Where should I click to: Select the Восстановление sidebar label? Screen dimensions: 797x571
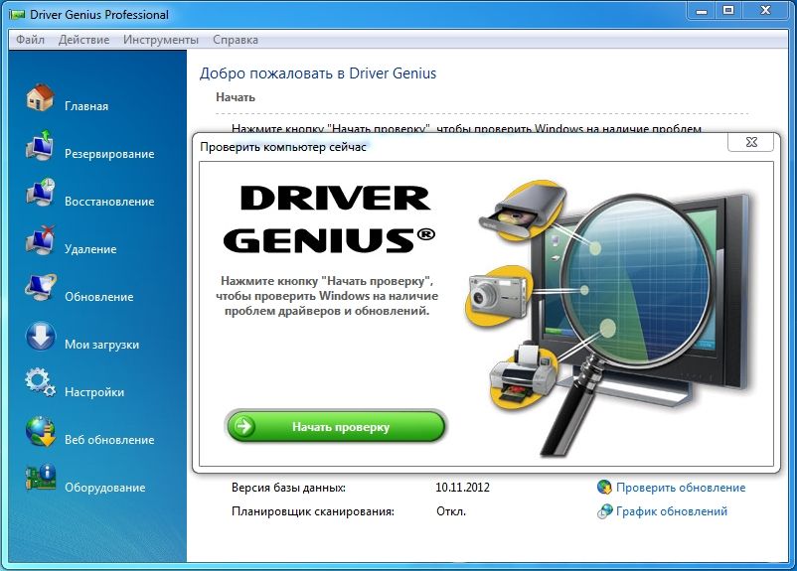(x=109, y=202)
